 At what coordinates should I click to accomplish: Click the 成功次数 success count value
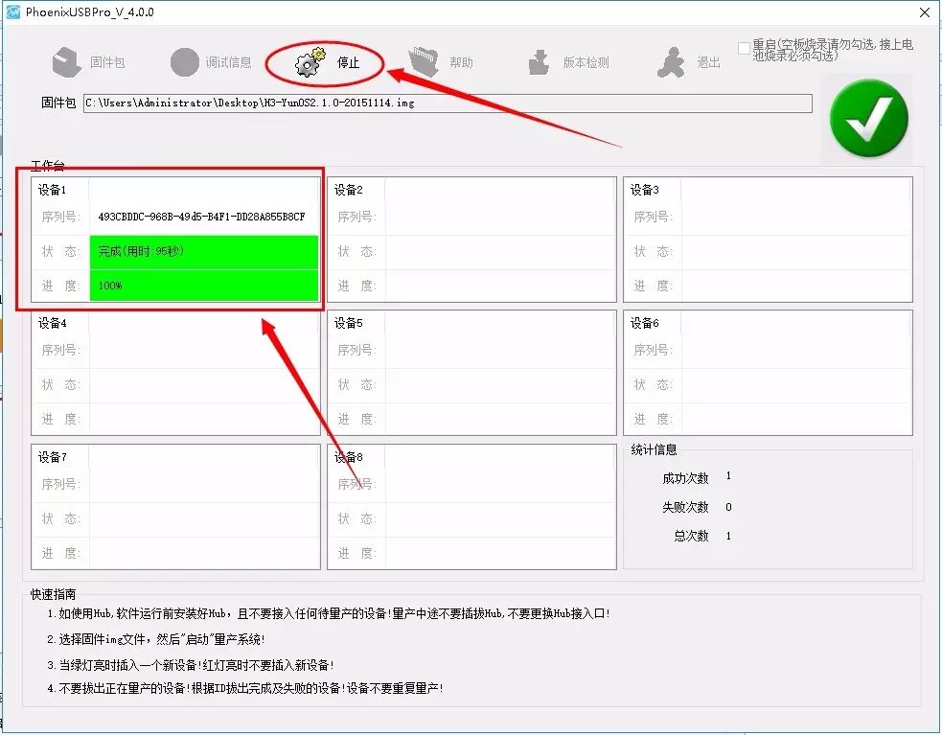pos(728,477)
